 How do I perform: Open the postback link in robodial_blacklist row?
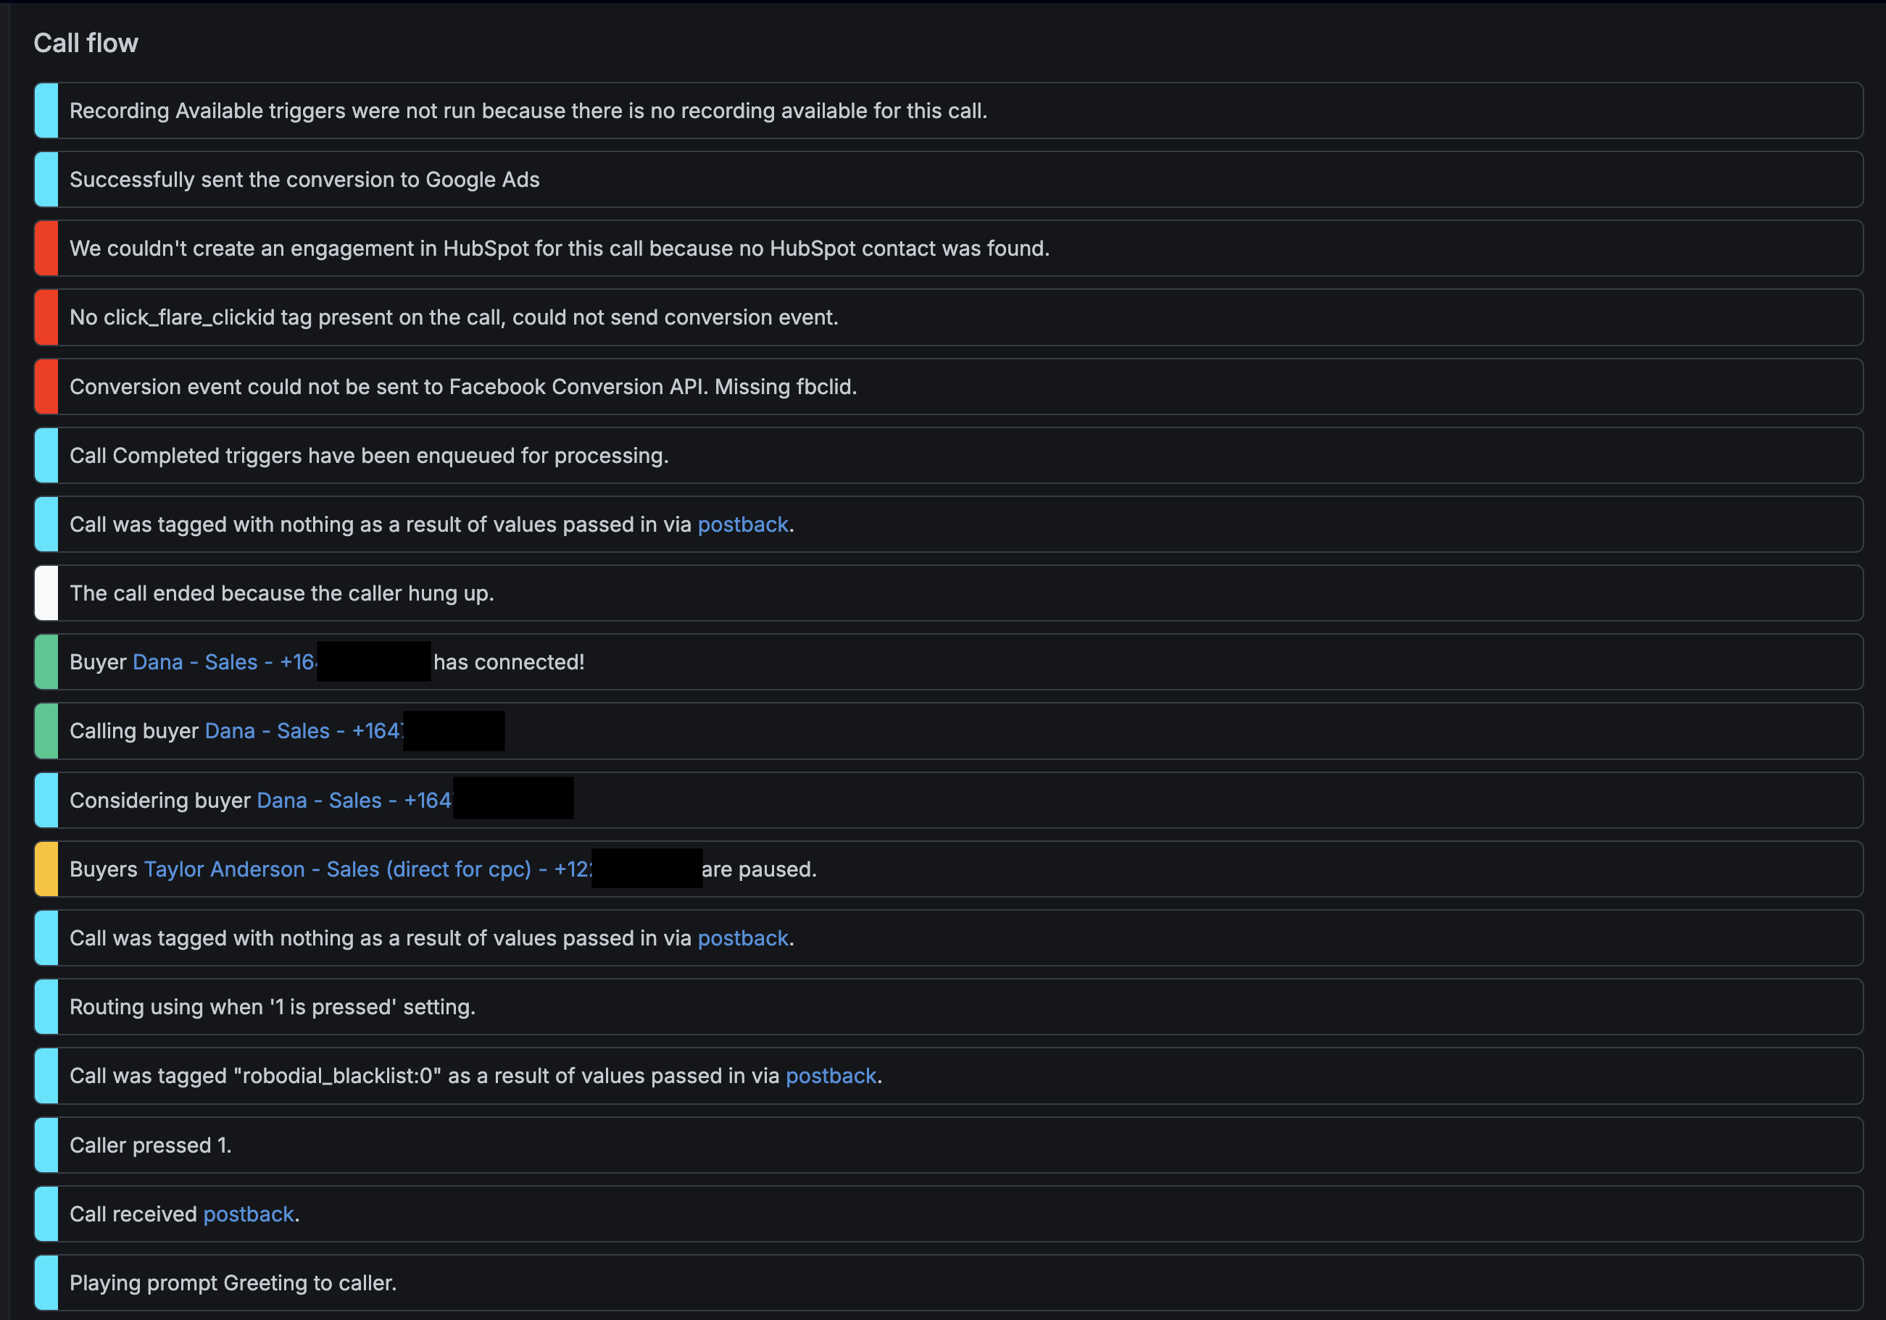[831, 1075]
